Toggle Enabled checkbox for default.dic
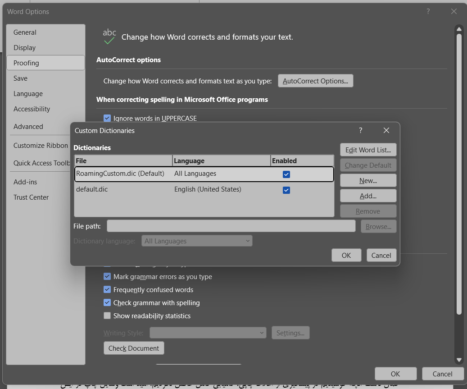The image size is (467, 389). point(286,190)
